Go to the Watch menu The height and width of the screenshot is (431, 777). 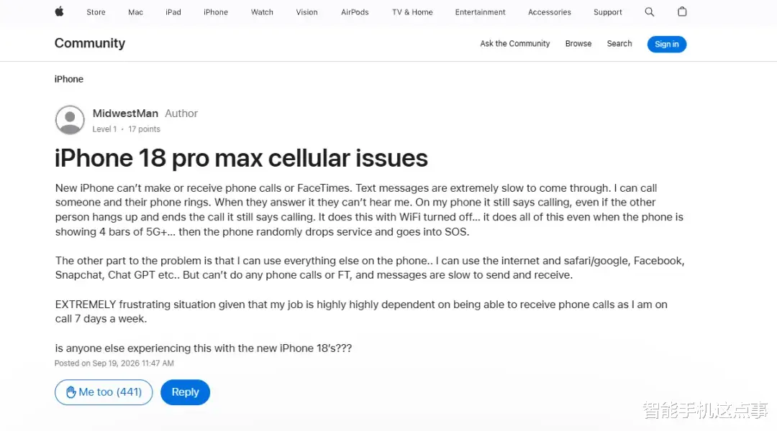(262, 12)
